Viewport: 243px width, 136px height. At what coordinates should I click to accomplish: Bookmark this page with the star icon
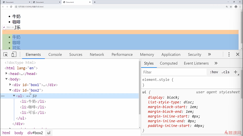click(231, 7)
